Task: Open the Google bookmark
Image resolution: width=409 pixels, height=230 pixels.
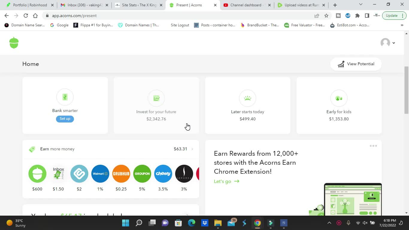Action: point(59,25)
